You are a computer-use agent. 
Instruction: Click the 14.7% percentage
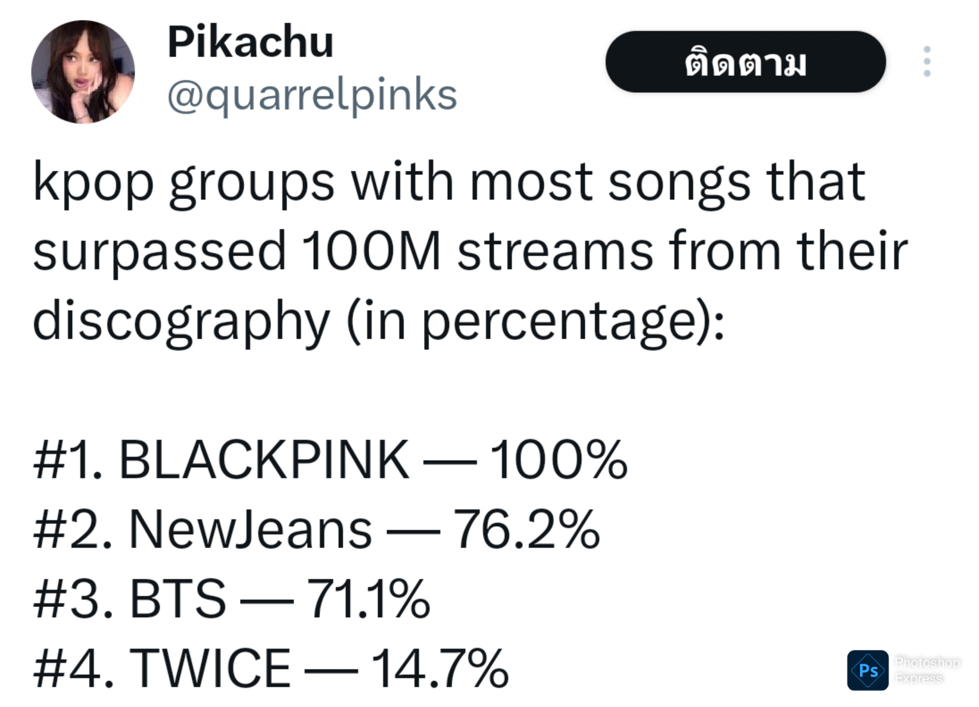pyautogui.click(x=439, y=668)
